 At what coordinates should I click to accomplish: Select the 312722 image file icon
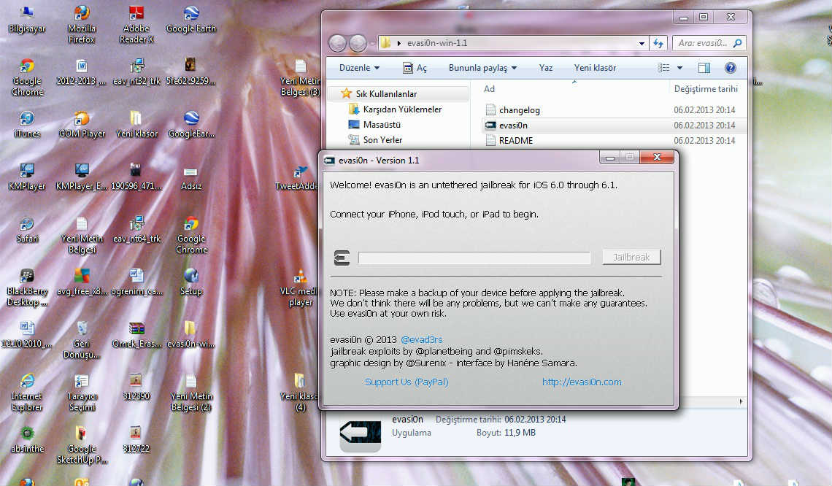(x=136, y=440)
